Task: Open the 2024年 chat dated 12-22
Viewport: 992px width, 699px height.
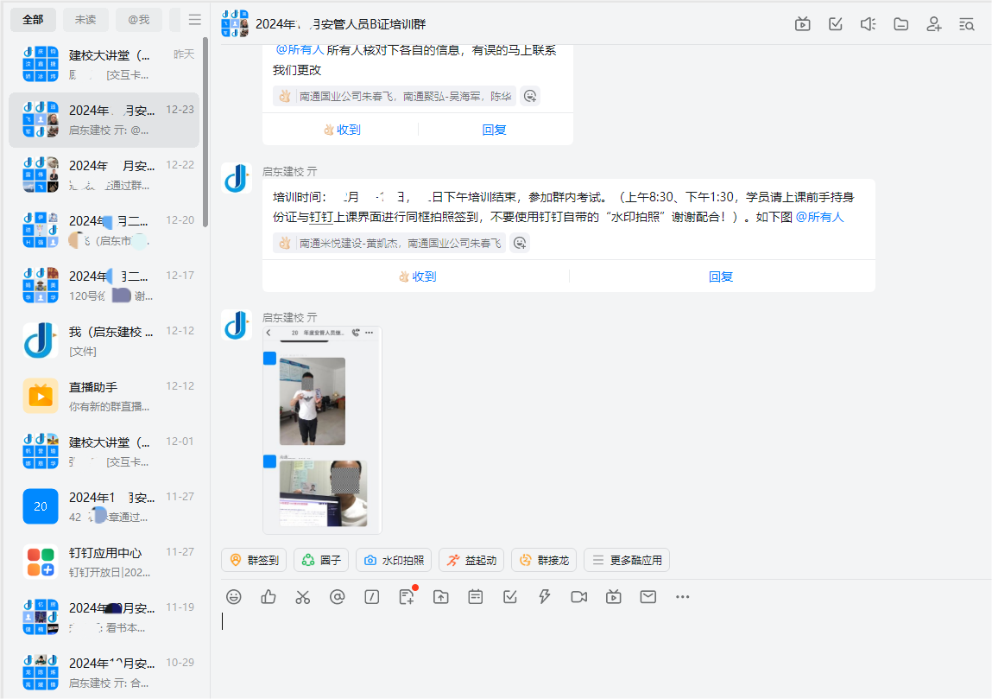Action: click(x=104, y=175)
